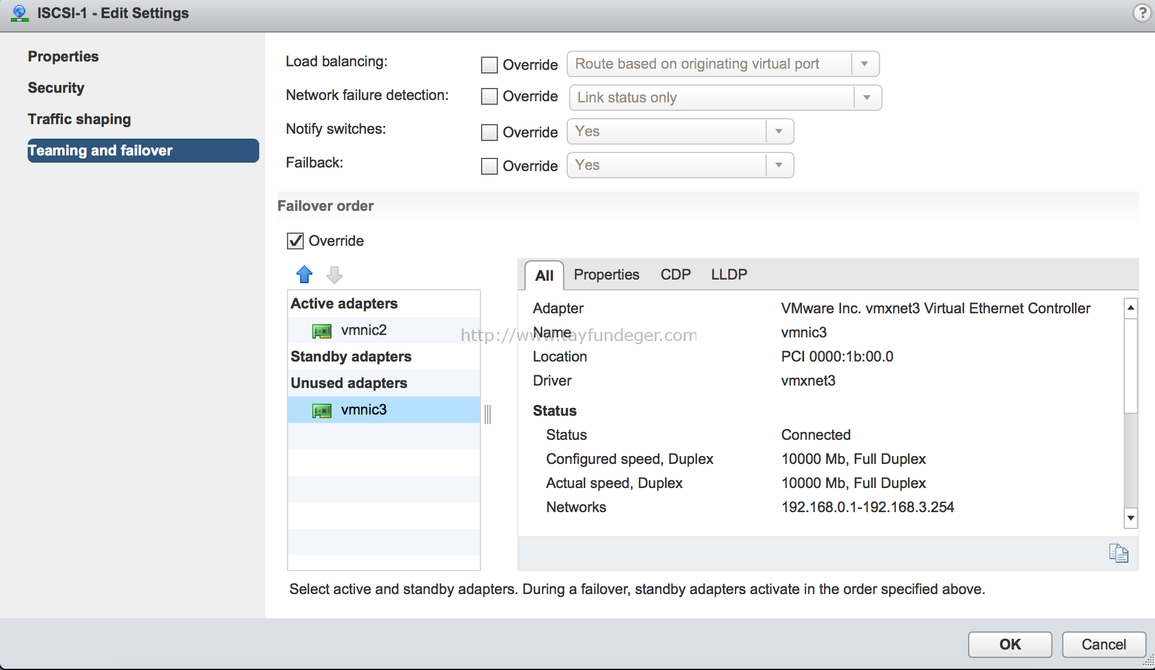Open Failback Yes dropdown

coord(680,165)
